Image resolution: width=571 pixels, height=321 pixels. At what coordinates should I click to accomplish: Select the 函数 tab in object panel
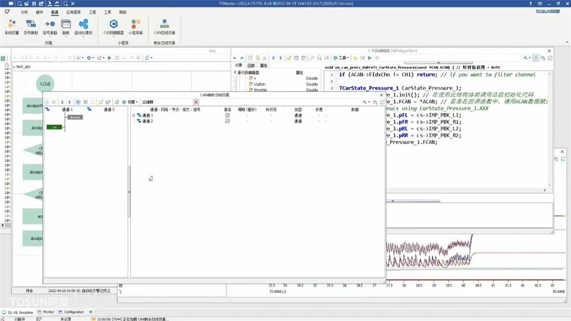pos(251,66)
